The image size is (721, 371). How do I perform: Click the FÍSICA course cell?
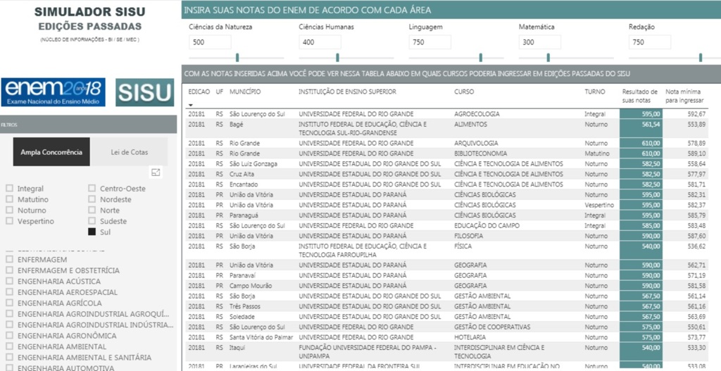point(462,246)
